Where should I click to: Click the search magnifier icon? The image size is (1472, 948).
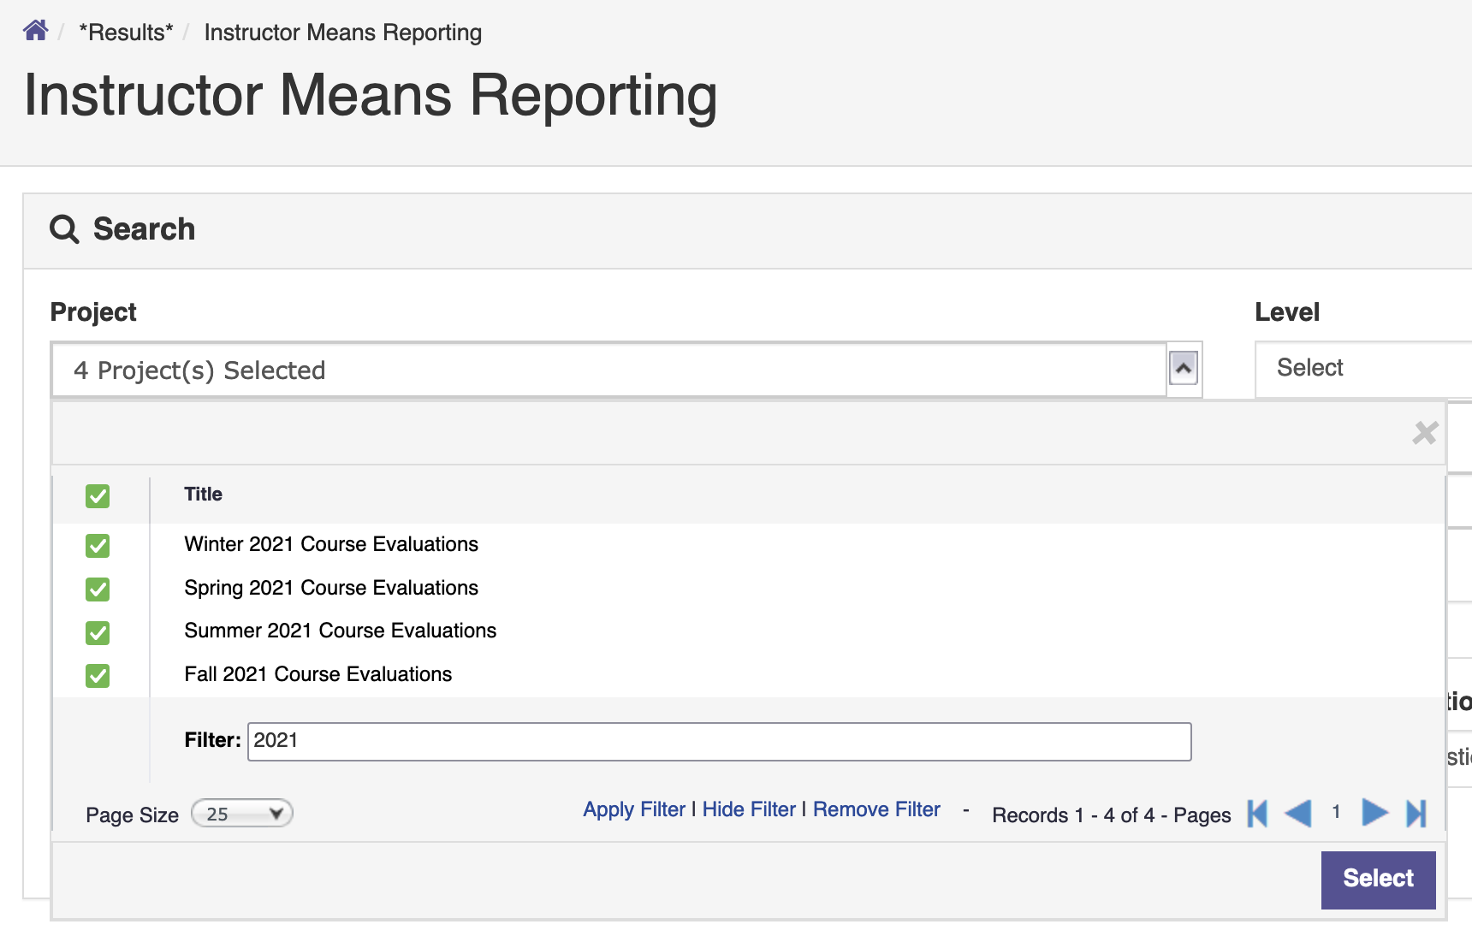(x=64, y=229)
